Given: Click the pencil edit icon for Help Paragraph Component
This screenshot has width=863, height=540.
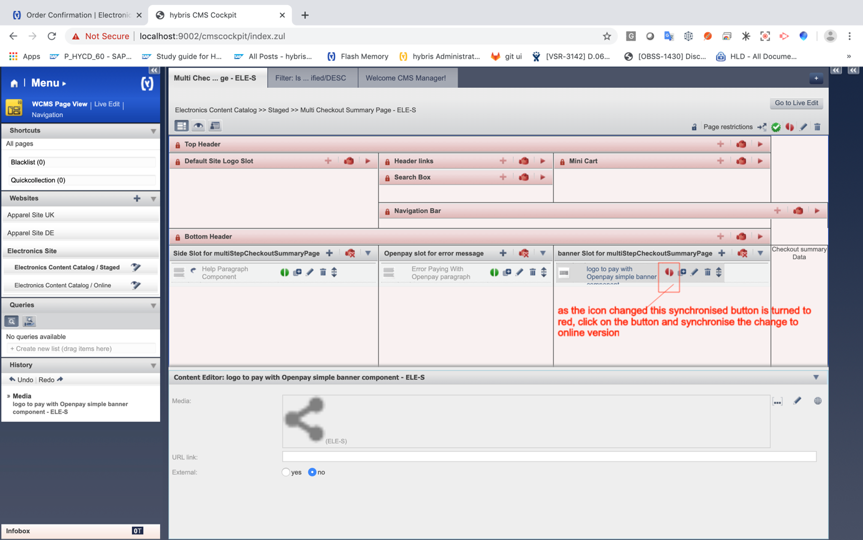Looking at the screenshot, I should click(309, 272).
